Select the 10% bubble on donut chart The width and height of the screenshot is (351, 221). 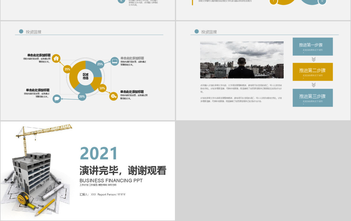pyautogui.click(x=102, y=88)
